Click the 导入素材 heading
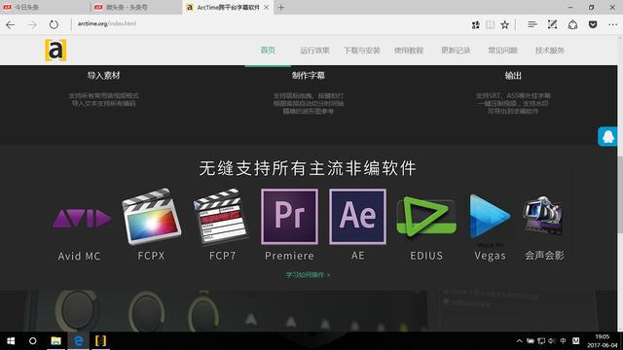The width and height of the screenshot is (623, 350). [104, 76]
